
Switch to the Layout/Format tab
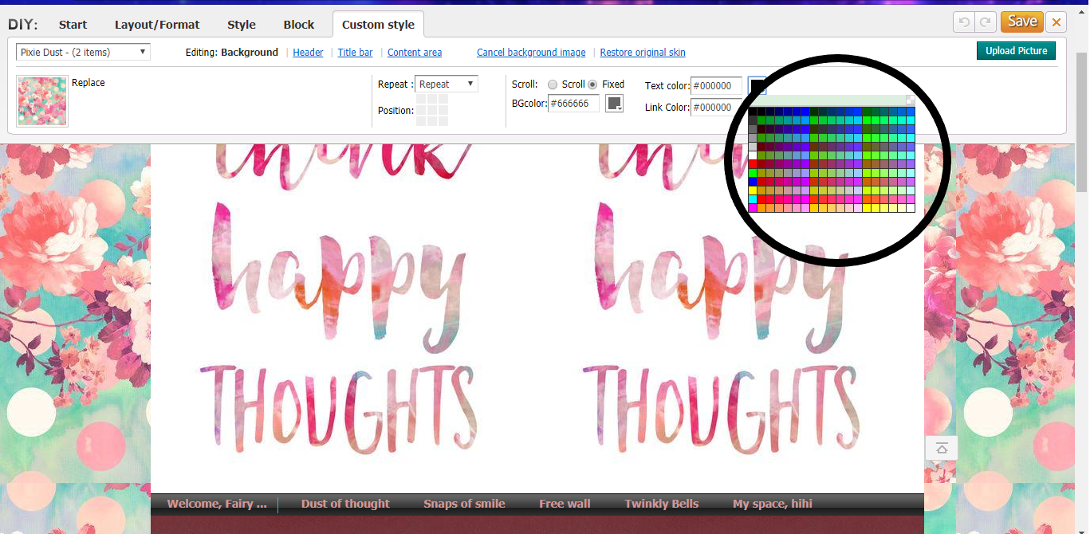coord(157,25)
